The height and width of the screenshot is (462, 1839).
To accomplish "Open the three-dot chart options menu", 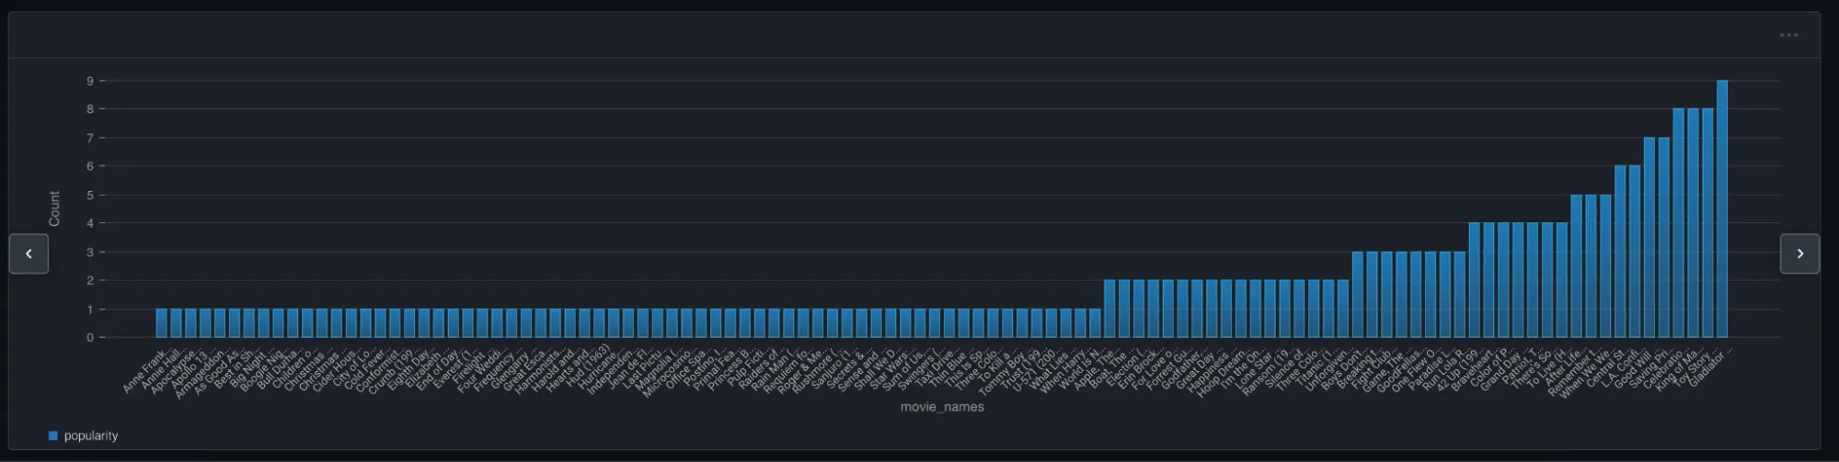I will (1788, 35).
